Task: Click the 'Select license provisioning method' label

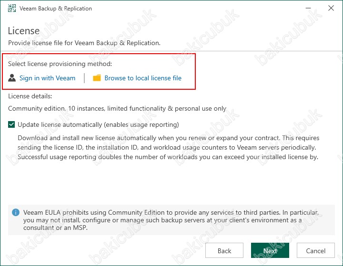Action: [60, 64]
